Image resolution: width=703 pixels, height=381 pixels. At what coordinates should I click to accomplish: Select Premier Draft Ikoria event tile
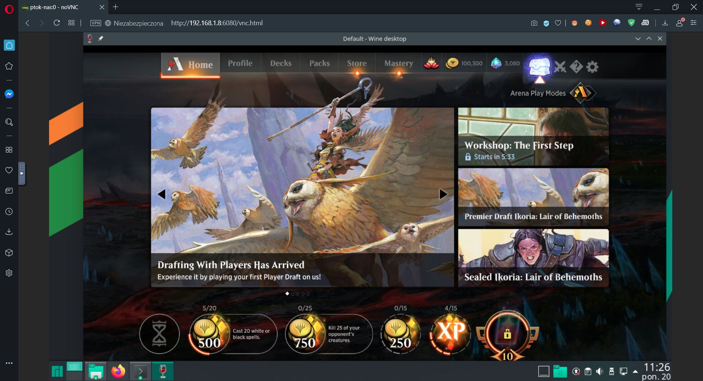point(533,197)
